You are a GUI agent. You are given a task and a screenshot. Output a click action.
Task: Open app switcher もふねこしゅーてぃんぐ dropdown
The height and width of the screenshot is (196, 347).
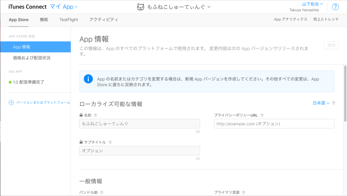click(x=179, y=7)
